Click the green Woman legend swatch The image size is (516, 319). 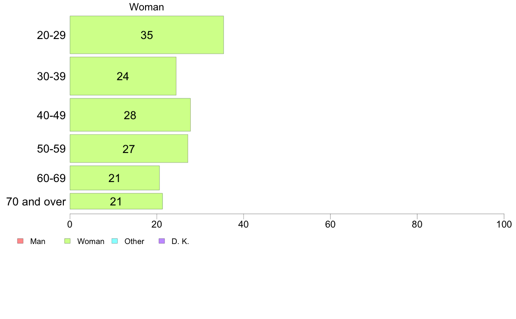click(67, 241)
